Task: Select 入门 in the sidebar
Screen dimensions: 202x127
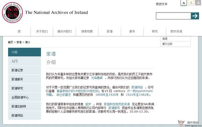Action: tap(25, 61)
